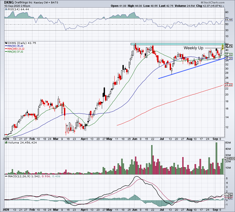Click the green line swatch beside MA(20)

point(6,52)
